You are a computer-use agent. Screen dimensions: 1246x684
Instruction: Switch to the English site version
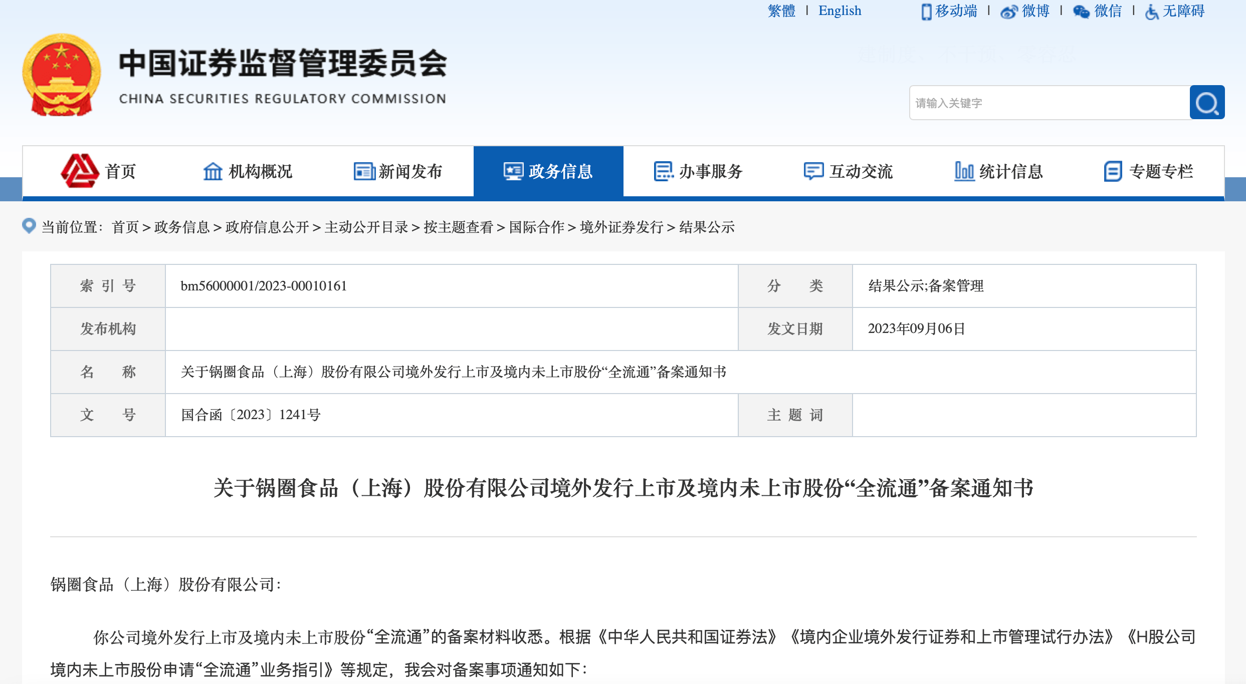click(840, 11)
